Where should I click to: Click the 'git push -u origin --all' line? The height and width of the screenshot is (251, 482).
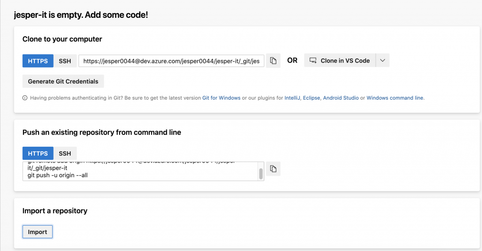(x=57, y=175)
